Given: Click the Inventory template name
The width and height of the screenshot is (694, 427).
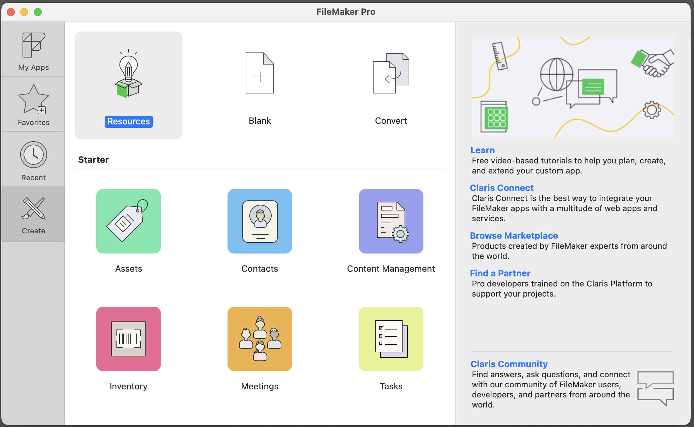Looking at the screenshot, I should (x=129, y=386).
